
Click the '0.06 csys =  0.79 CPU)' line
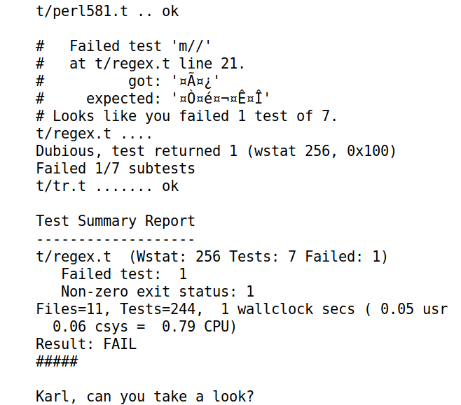point(145,327)
